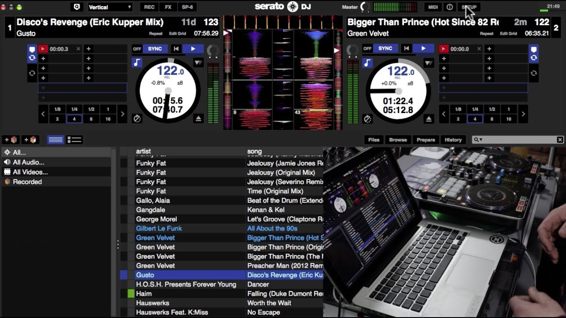
Task: Open the Vertical display mode dropdown
Action: tap(110, 7)
